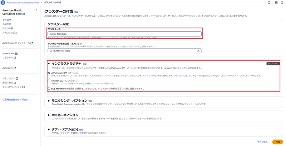Click external link icon beside Amazon ECR
The height and width of the screenshot is (146, 286).
click(16, 54)
